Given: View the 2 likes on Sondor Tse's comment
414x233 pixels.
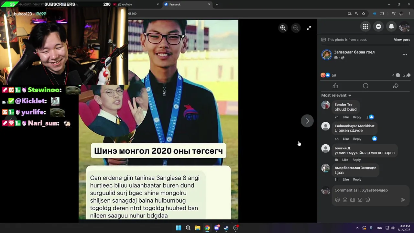Looking at the screenshot, I should (370, 117).
